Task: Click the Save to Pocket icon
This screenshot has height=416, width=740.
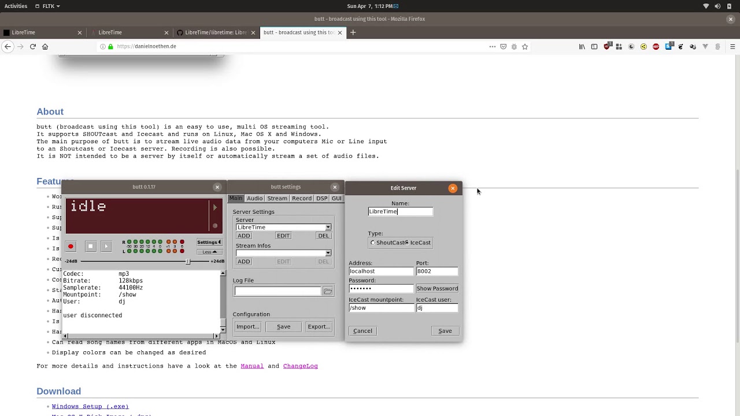Action: point(503,47)
